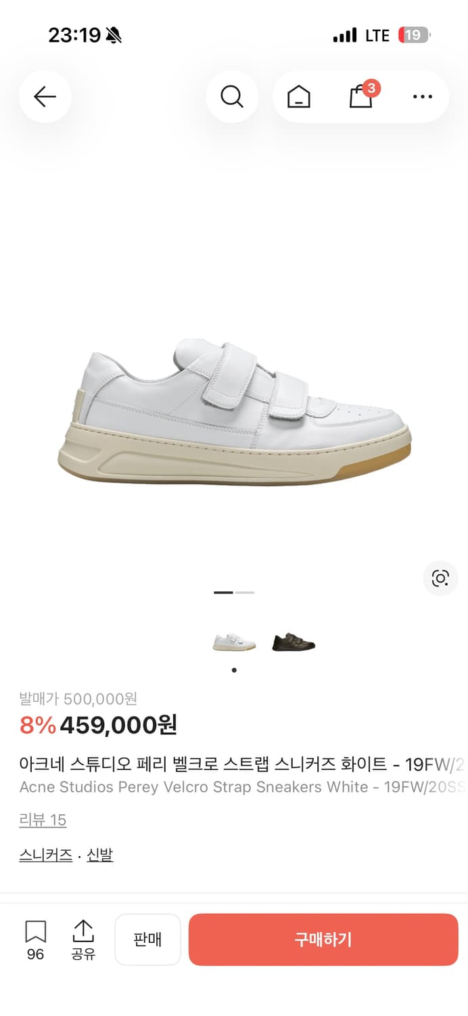
Task: Tap the red 구매하기 buy button
Action: pos(323,939)
